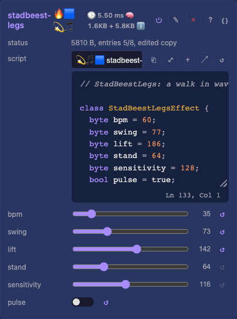Click the fire emoji tag
The height and width of the screenshot is (319, 237).
point(59,14)
